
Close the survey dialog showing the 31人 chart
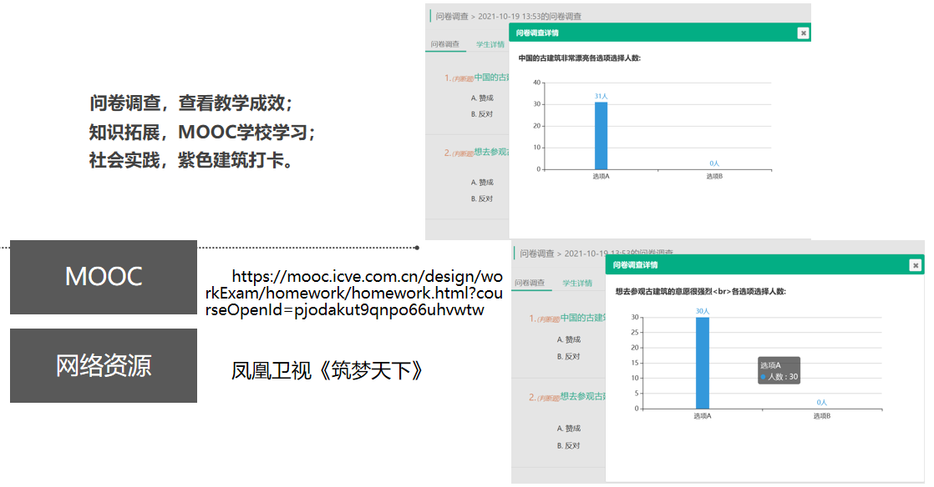(803, 33)
